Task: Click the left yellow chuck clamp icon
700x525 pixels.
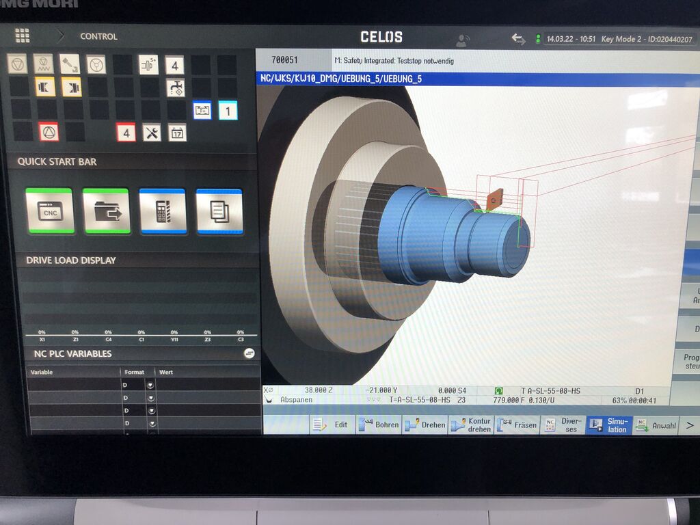Action: tap(45, 87)
